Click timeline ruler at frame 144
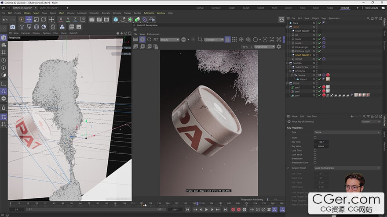Image resolution: width=387 pixels, height=217 pixels. [x=168, y=203]
